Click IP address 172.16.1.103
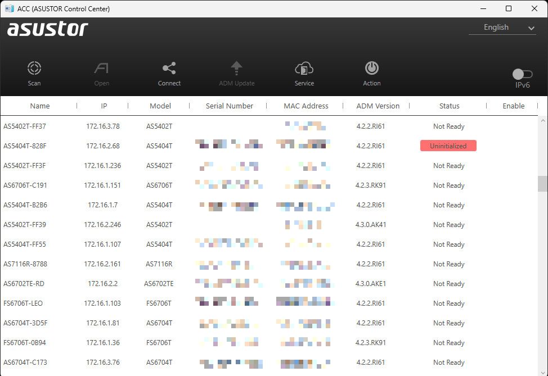This screenshot has width=548, height=376. (102, 303)
